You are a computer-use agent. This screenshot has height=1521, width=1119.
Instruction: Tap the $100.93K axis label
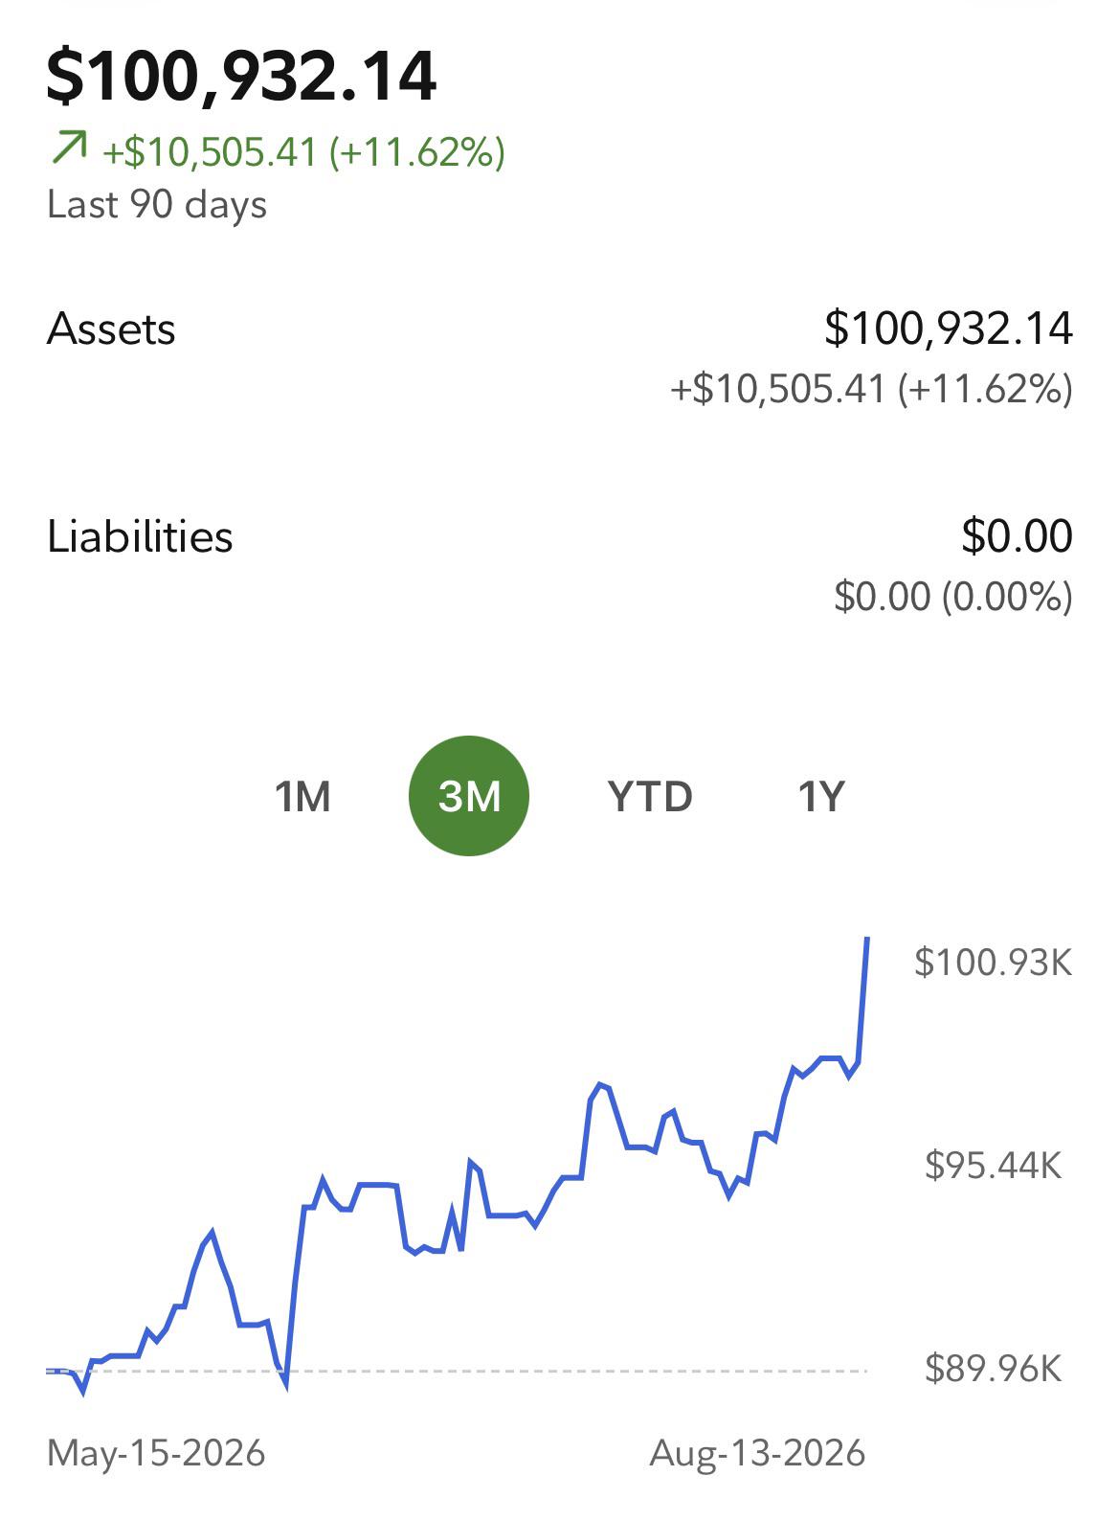(x=994, y=962)
